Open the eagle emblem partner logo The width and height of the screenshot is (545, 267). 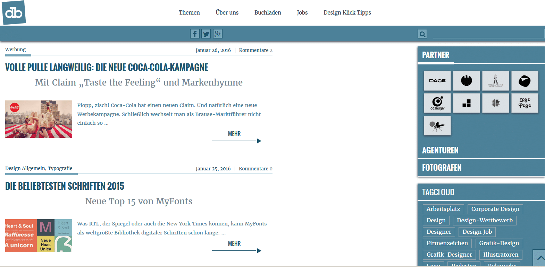click(467, 81)
